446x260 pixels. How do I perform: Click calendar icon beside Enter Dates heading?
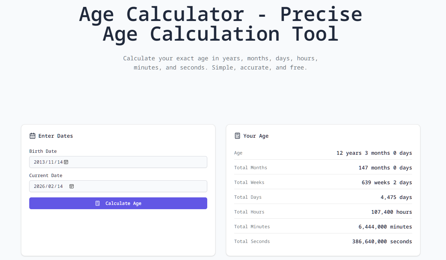33,136
